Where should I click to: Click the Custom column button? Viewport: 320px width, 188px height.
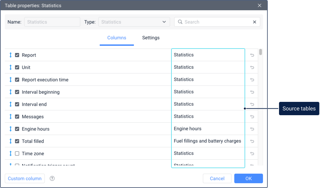(x=25, y=178)
